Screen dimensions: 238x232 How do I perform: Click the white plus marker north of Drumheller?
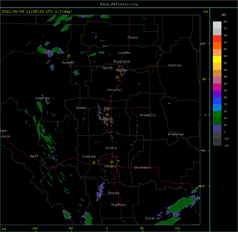(x=169, y=103)
